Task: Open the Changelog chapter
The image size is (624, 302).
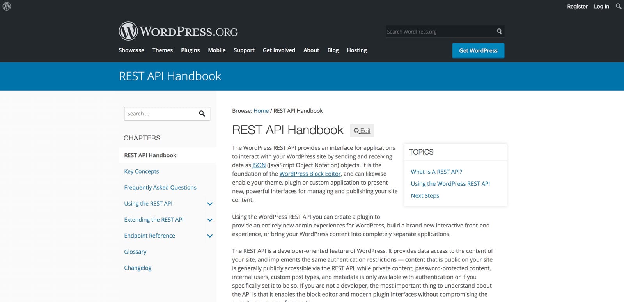Action: point(138,268)
